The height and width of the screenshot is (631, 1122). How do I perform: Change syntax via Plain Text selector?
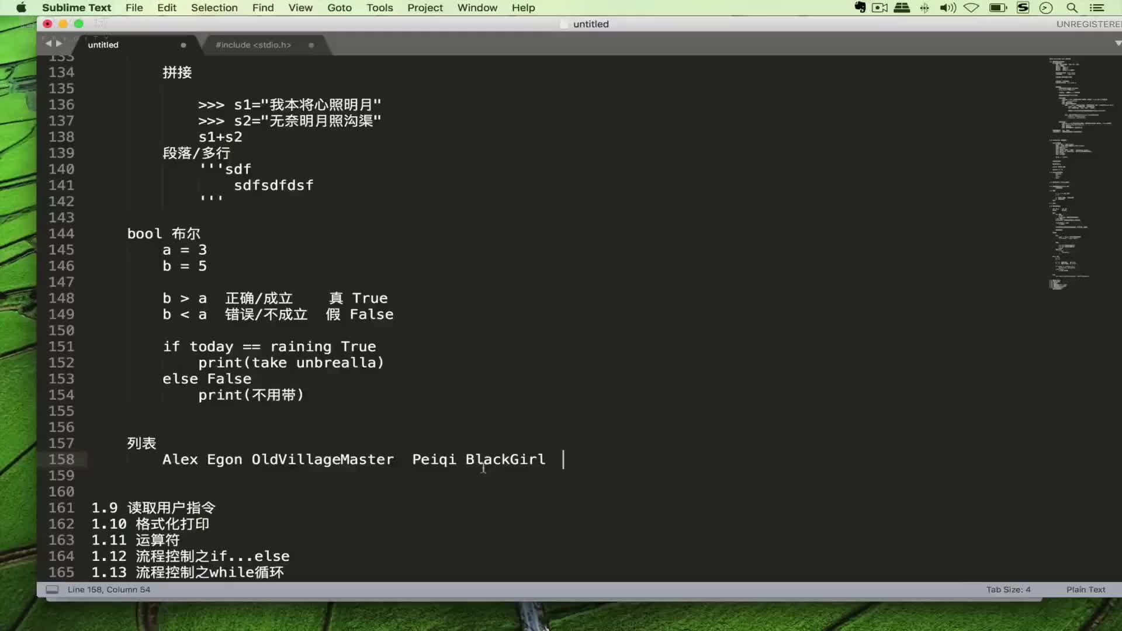click(x=1085, y=590)
